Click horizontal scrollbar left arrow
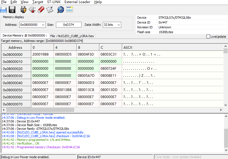This screenshot has width=228, height=159. (x=4, y=110)
